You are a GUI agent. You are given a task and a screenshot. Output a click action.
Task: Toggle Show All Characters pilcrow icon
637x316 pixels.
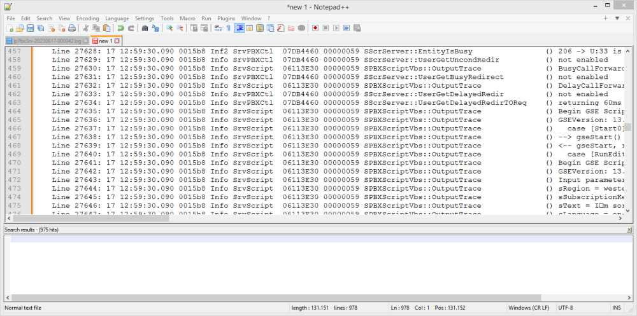point(229,28)
